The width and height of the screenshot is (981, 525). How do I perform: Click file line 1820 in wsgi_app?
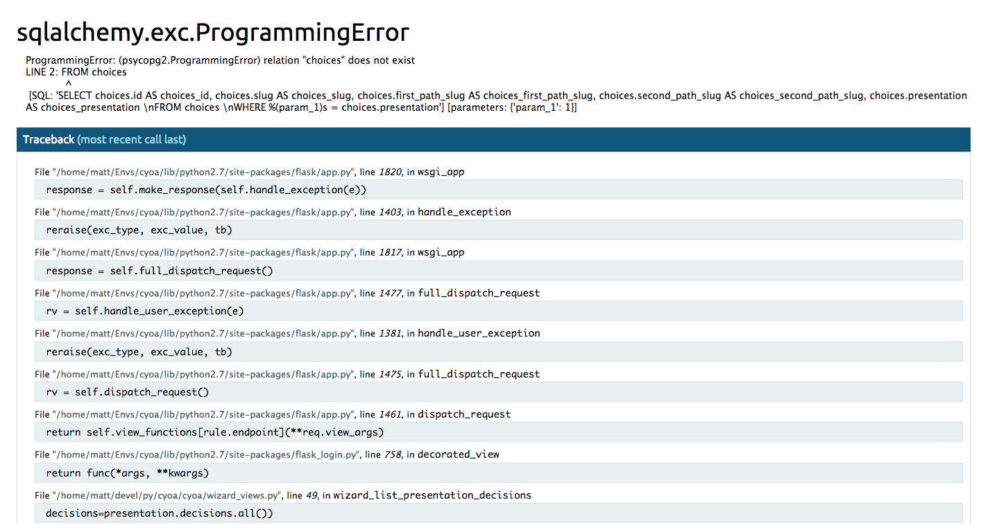pyautogui.click(x=250, y=172)
